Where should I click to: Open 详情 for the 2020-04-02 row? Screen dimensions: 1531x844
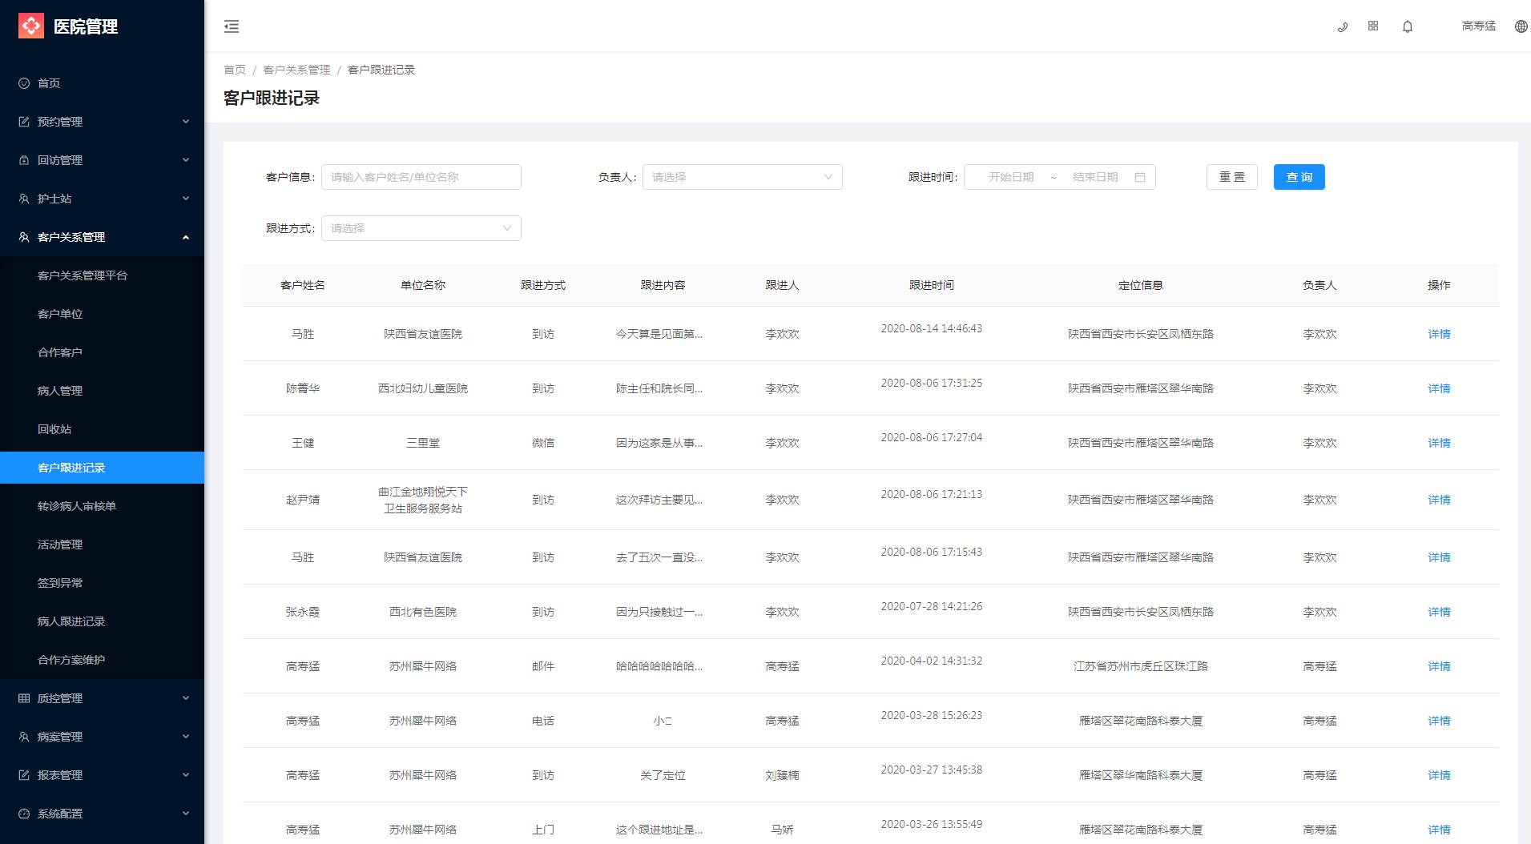[x=1439, y=666]
